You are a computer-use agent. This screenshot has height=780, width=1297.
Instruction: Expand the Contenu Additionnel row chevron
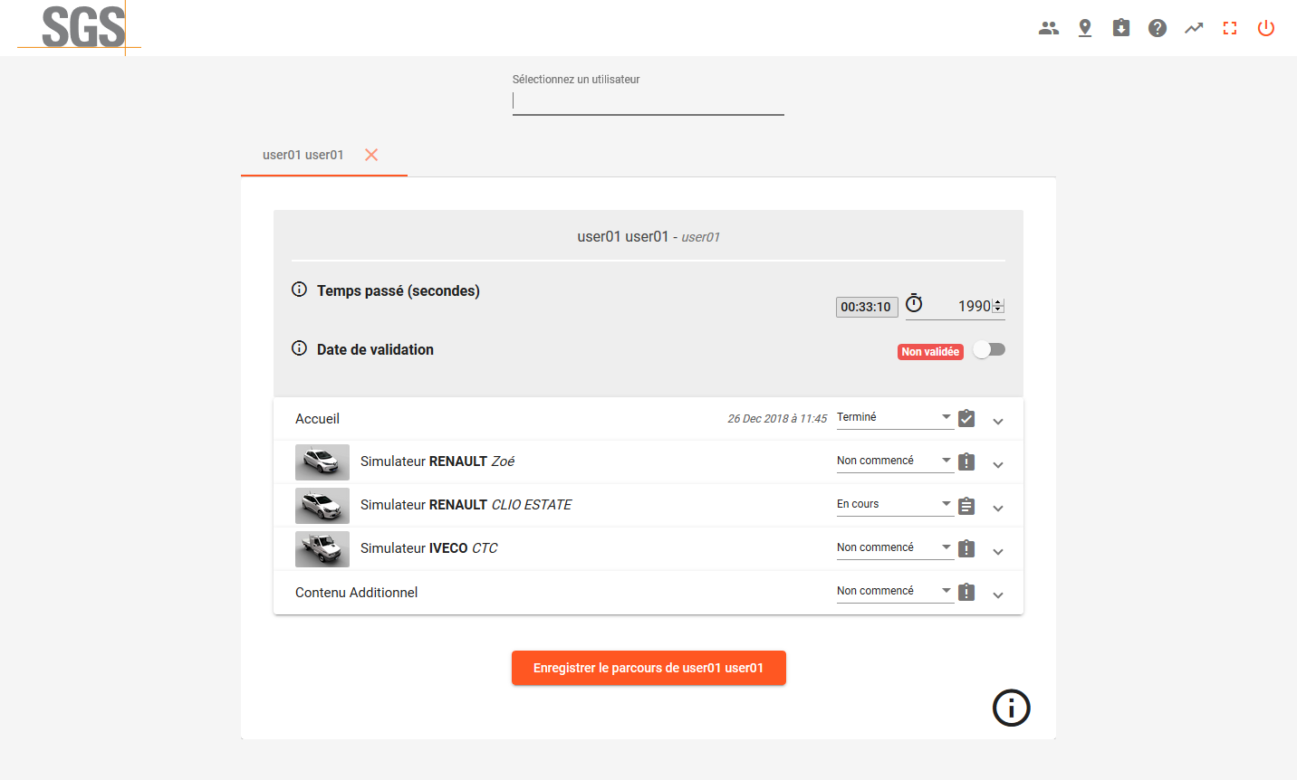[998, 595]
